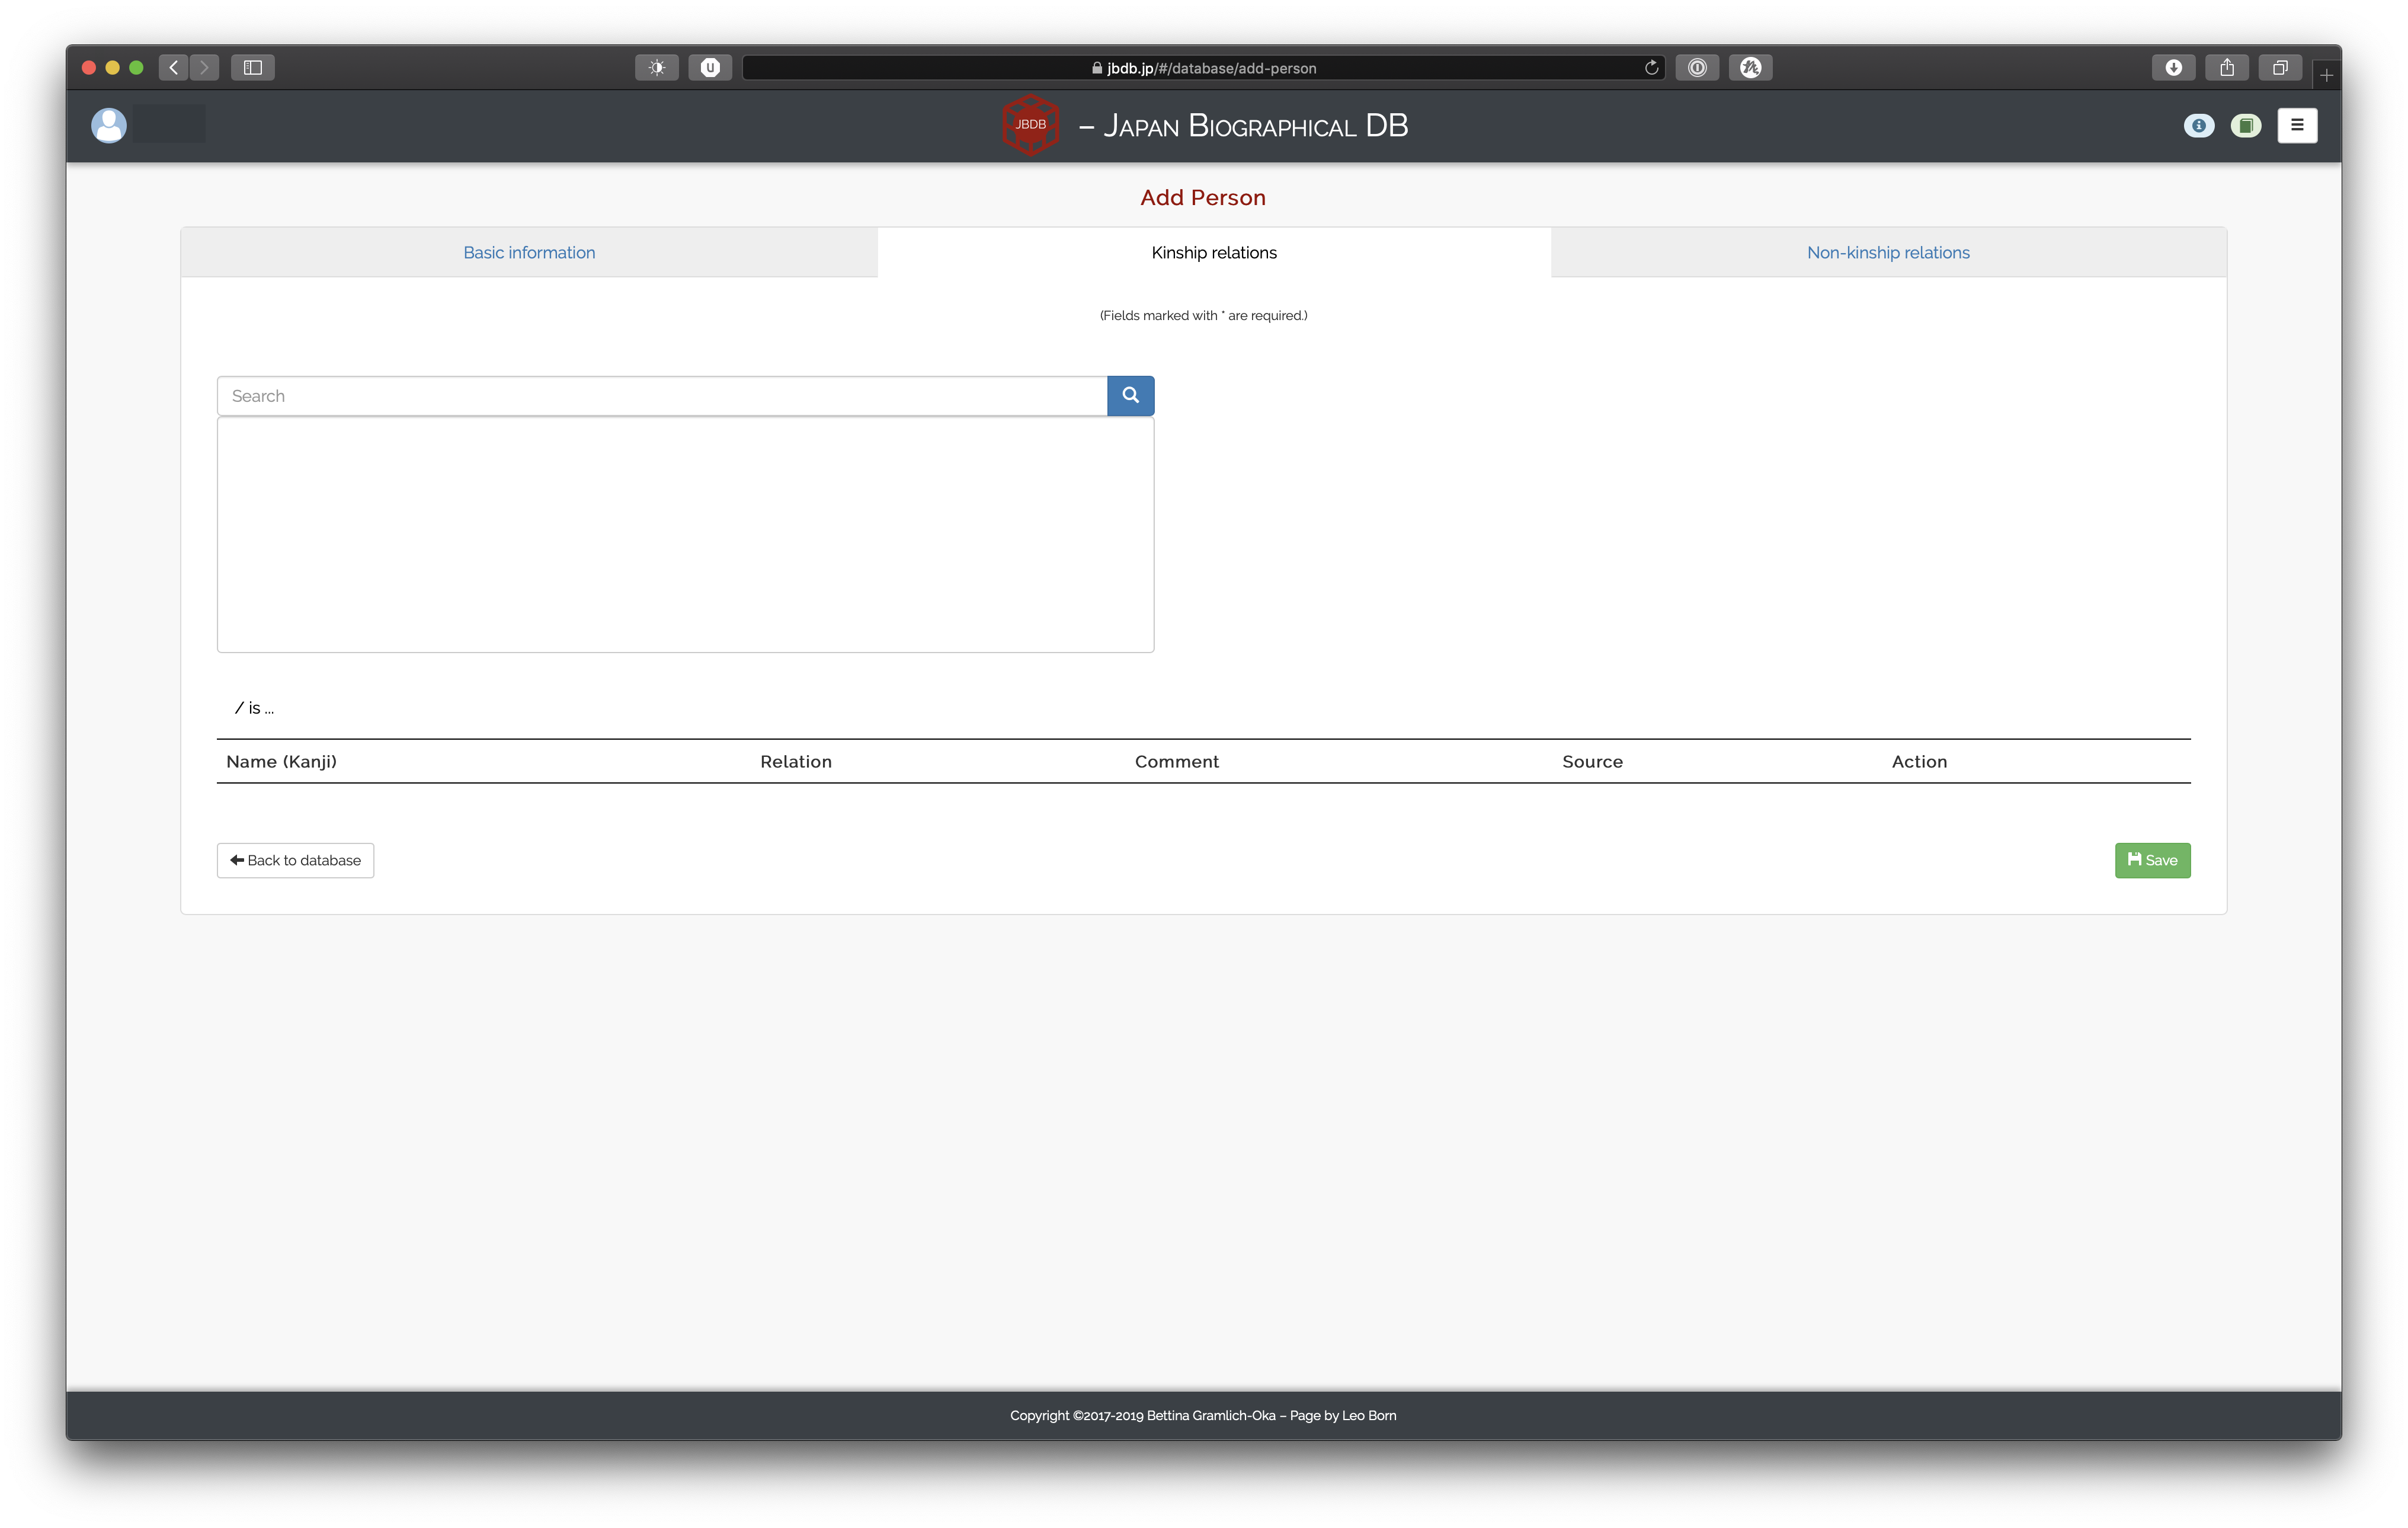Click the extension icon right of 1Password

(x=1750, y=67)
